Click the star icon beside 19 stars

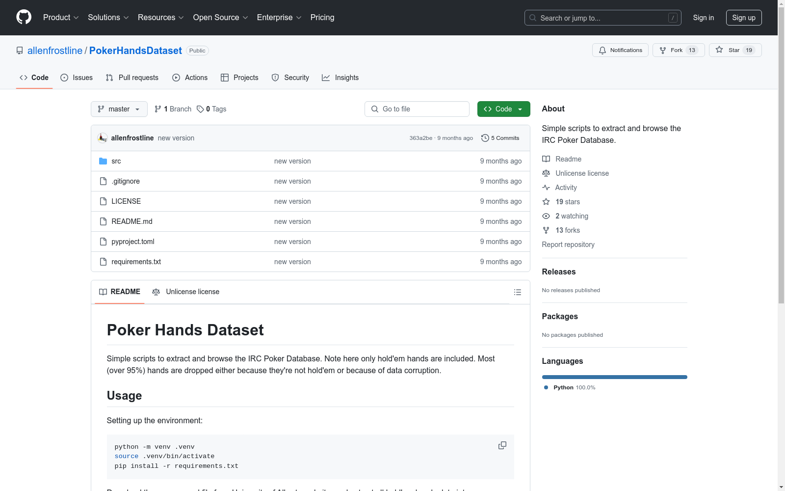[546, 202]
